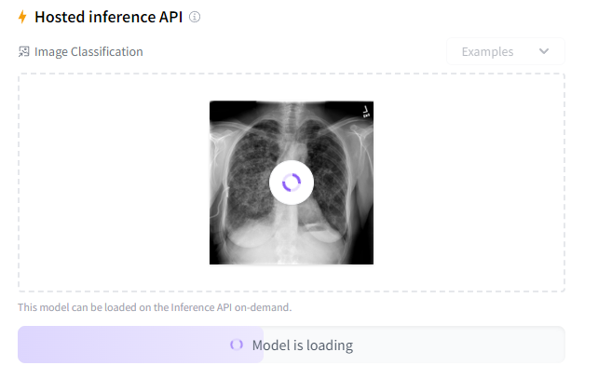Click the 'loaded on the Inference API on-demand' note
Image resolution: width=598 pixels, height=379 pixels.
point(155,306)
